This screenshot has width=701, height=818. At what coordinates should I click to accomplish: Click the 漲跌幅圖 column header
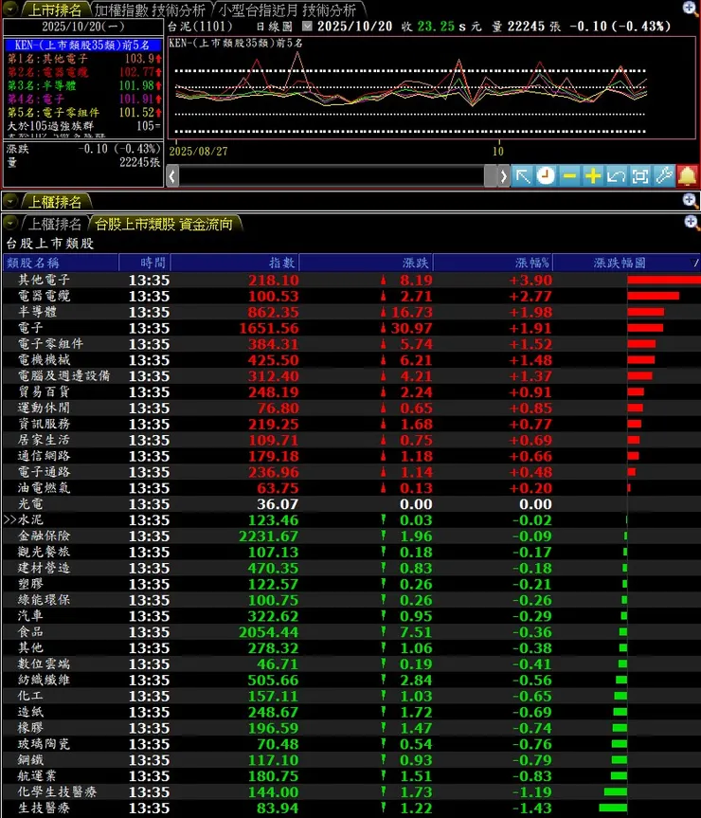(620, 263)
